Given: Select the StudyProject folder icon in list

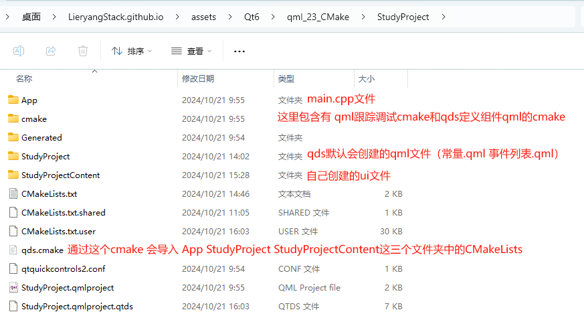Looking at the screenshot, I should click(13, 156).
